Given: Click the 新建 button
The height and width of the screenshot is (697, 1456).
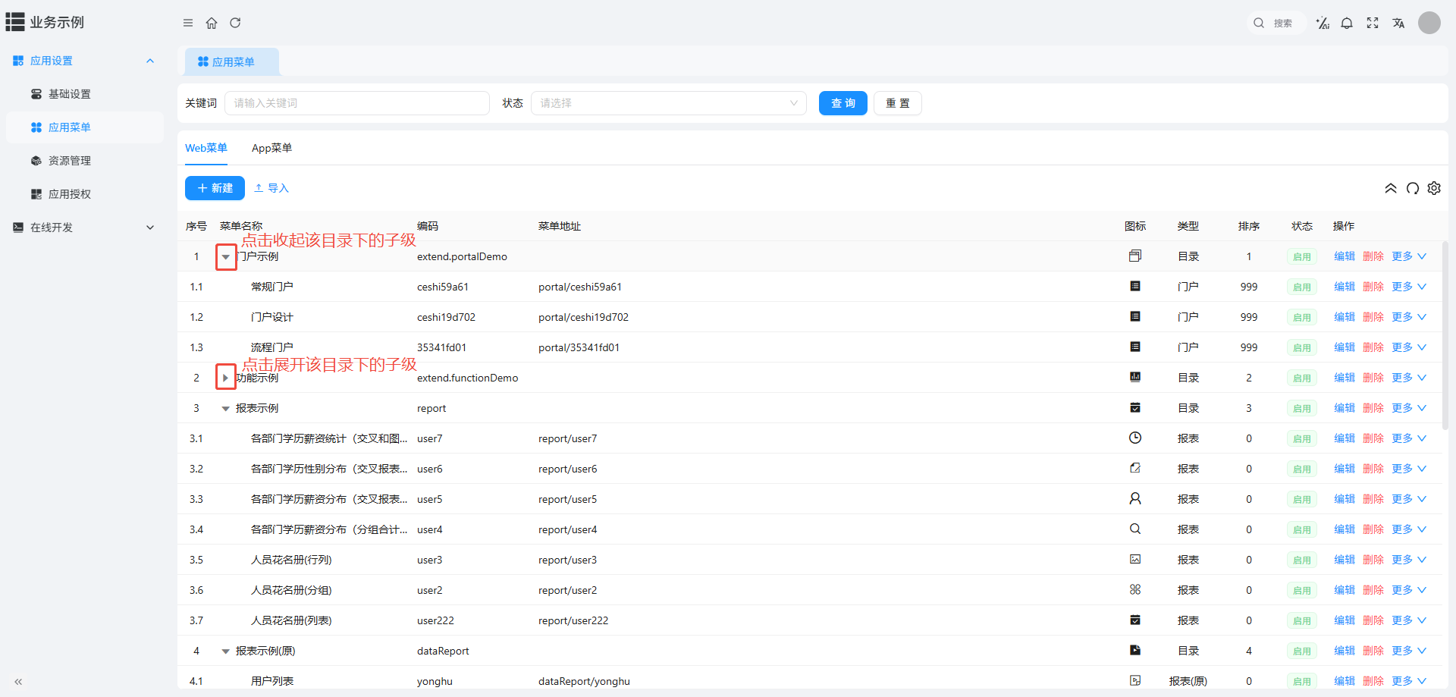Looking at the screenshot, I should (215, 188).
